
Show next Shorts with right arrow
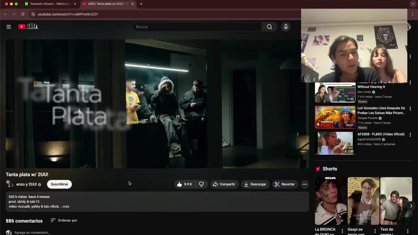[x=411, y=206]
